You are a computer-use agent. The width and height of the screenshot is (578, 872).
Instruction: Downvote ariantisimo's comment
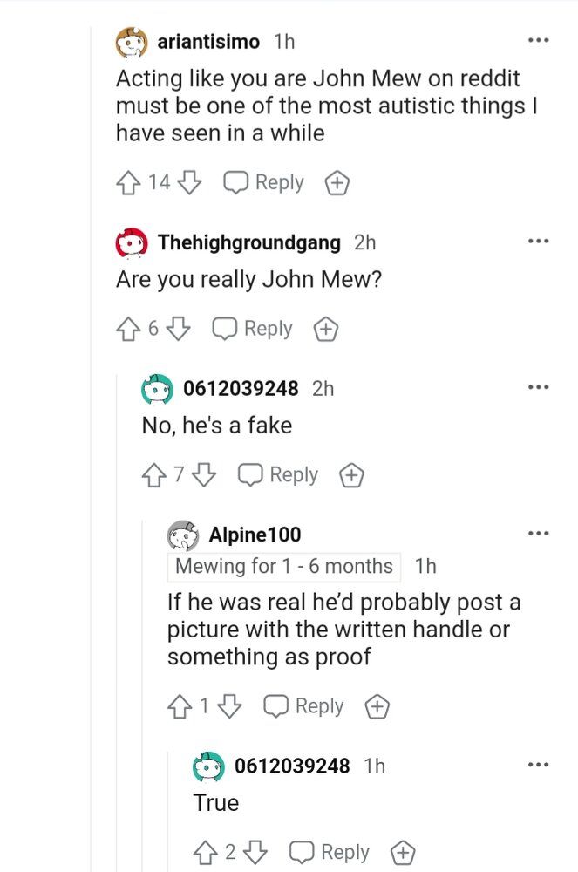point(189,182)
